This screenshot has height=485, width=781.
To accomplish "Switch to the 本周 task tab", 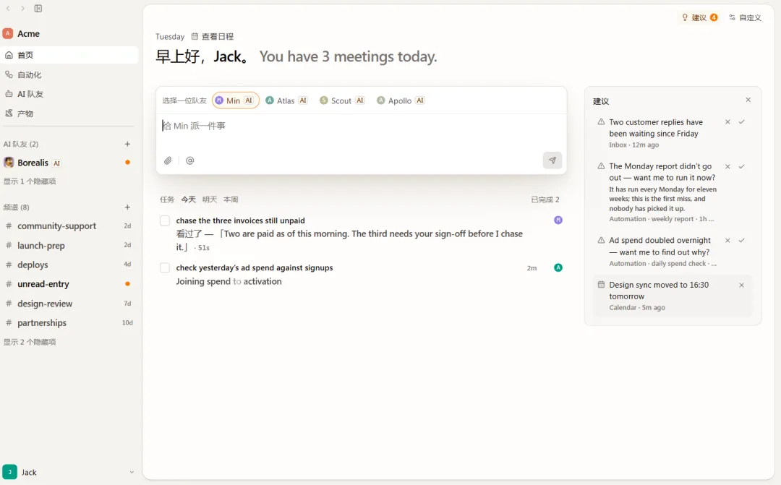I will point(231,199).
